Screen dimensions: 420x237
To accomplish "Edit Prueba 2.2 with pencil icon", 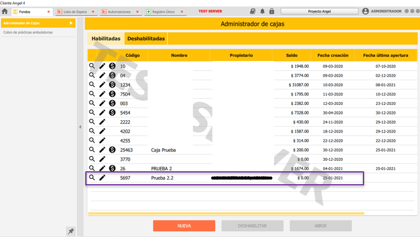I will [x=102, y=177].
